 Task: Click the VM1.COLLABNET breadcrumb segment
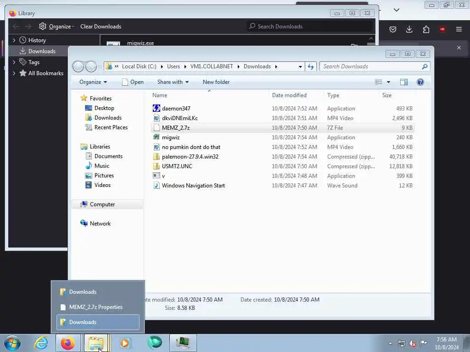click(x=212, y=66)
